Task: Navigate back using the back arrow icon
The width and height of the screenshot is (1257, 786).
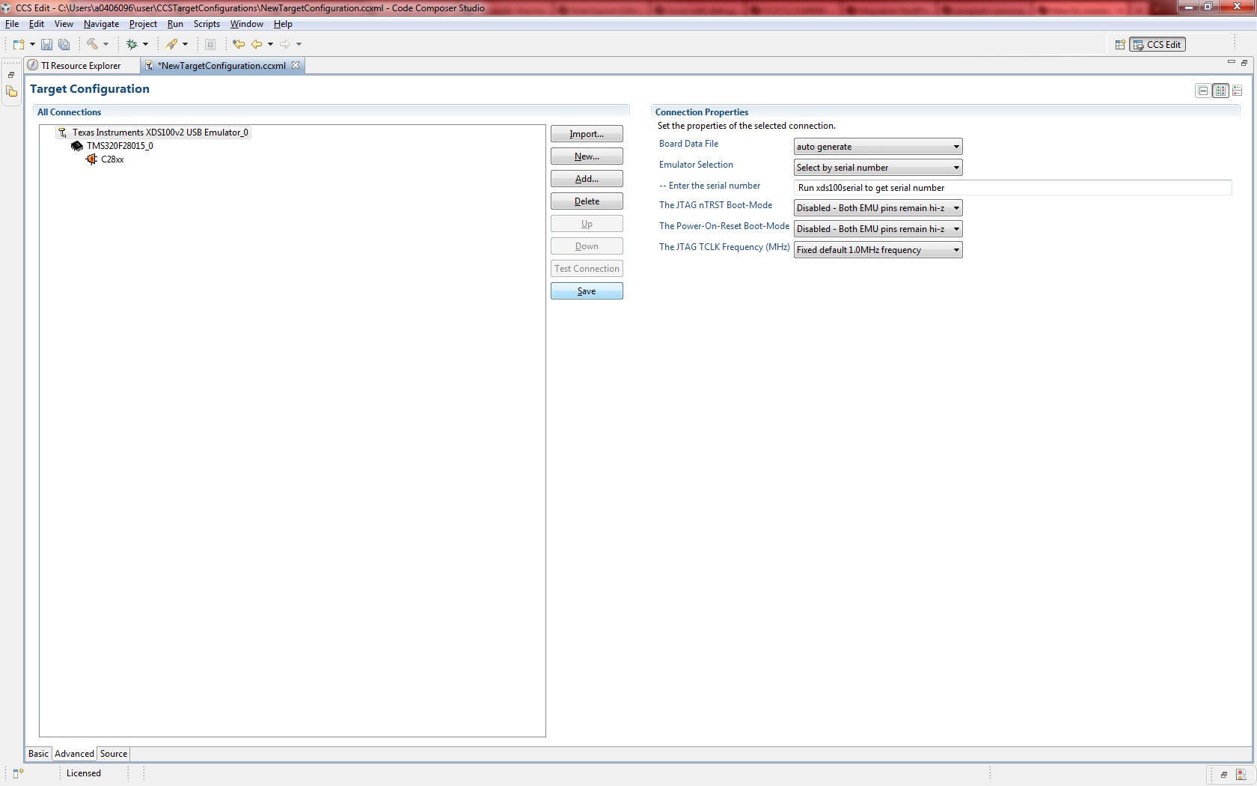Action: [x=257, y=44]
